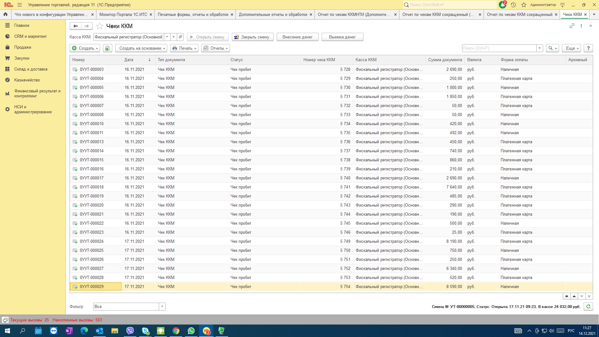
Task: Move one page down in the list
Action: pos(582,296)
